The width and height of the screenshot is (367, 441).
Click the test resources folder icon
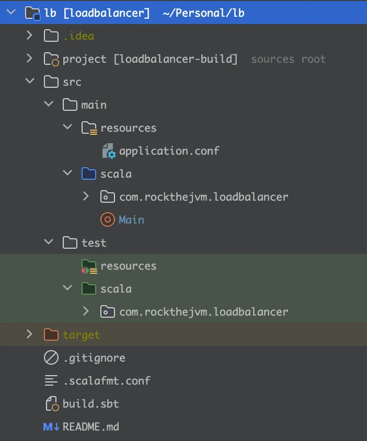tap(89, 265)
